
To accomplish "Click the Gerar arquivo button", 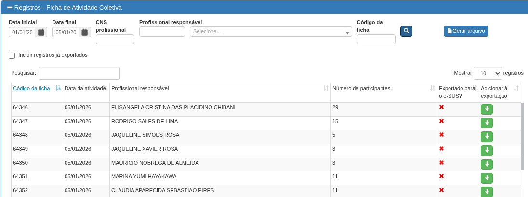I will tap(466, 31).
